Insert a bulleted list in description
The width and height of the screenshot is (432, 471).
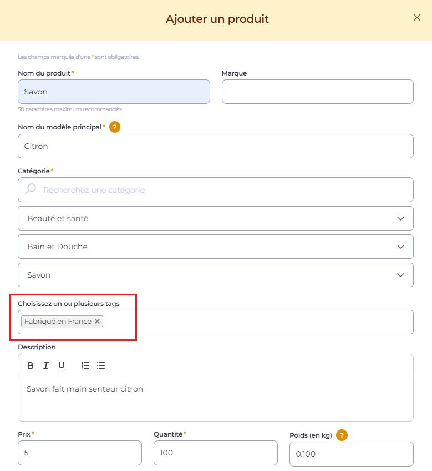(101, 365)
